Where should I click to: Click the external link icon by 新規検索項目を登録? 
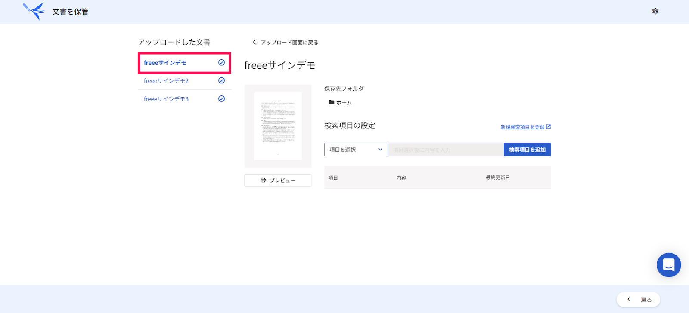[x=548, y=126]
